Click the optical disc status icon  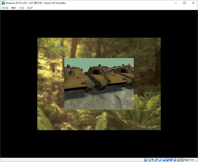coord(149,160)
